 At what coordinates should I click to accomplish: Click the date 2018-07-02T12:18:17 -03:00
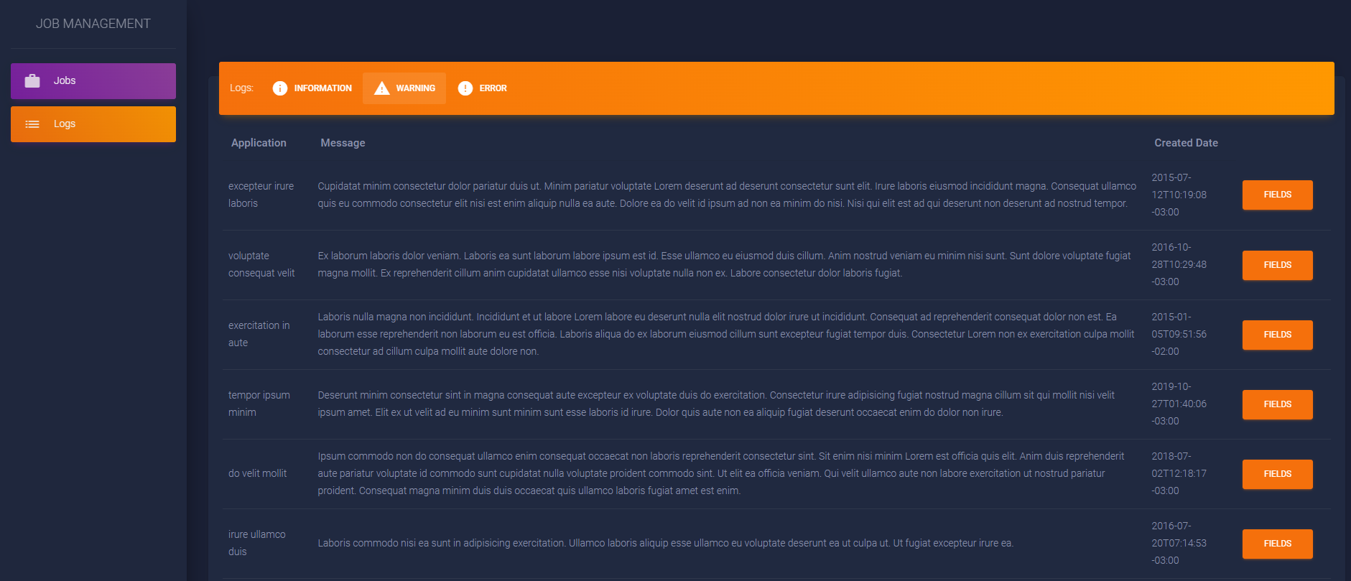1179,473
